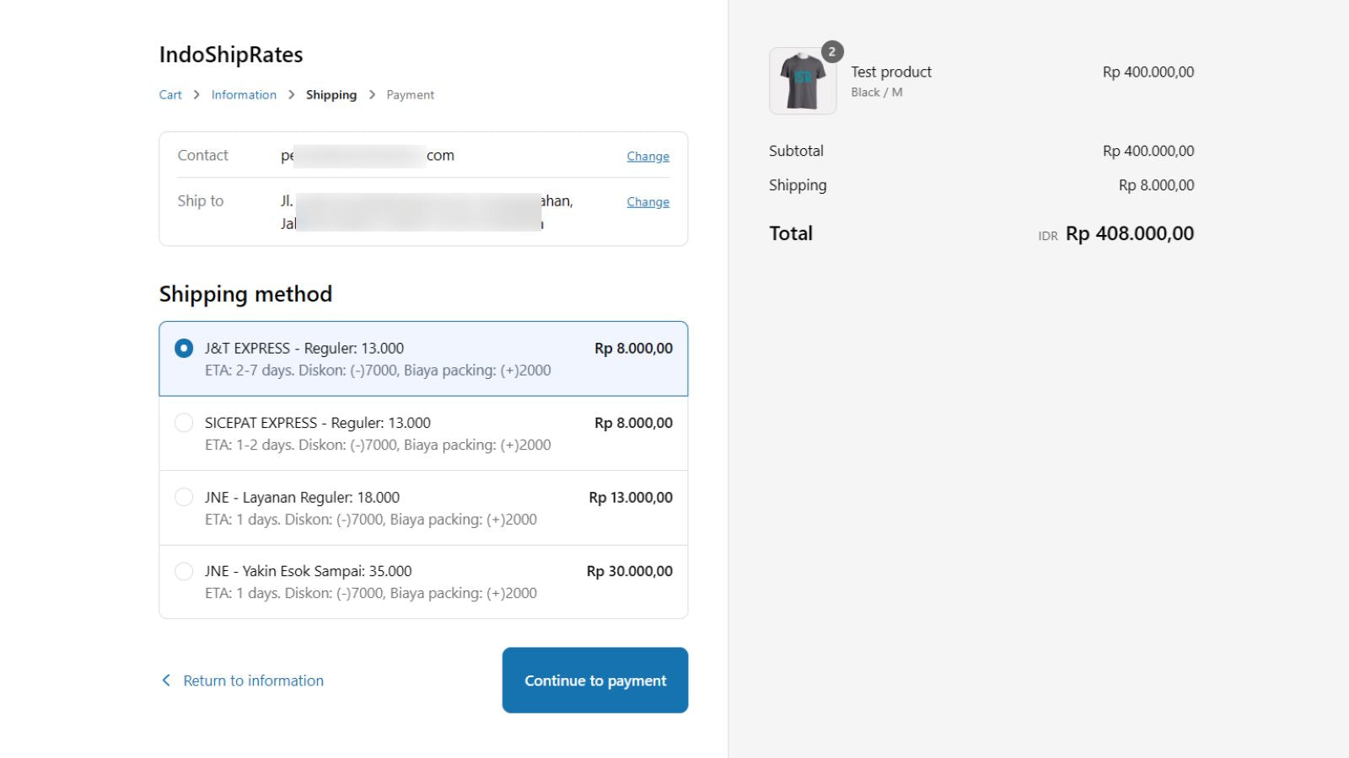The width and height of the screenshot is (1349, 758).
Task: Click the back chevron beside Return to information
Action: 166,681
